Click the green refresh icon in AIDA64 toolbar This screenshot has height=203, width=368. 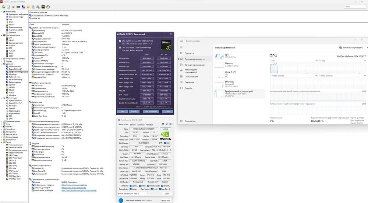pos(4,7)
